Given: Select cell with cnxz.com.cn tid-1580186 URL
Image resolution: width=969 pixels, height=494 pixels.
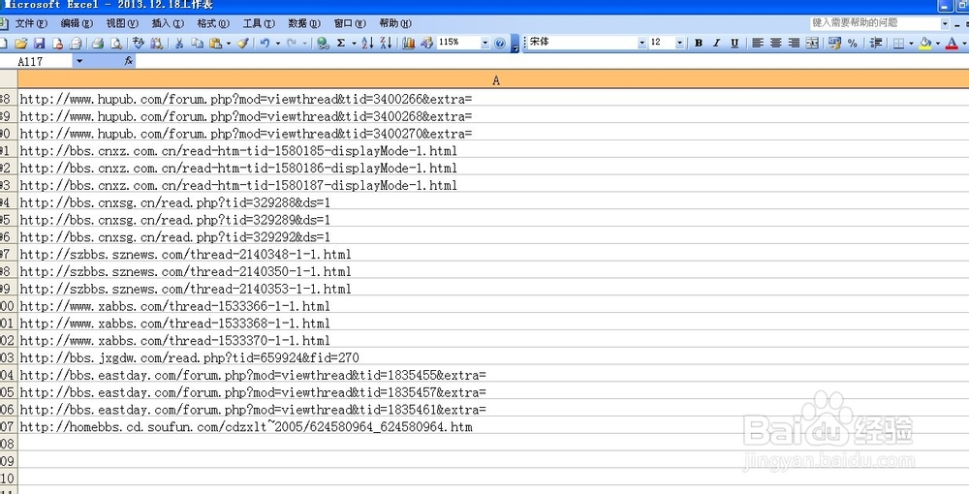Looking at the screenshot, I should click(x=493, y=168).
